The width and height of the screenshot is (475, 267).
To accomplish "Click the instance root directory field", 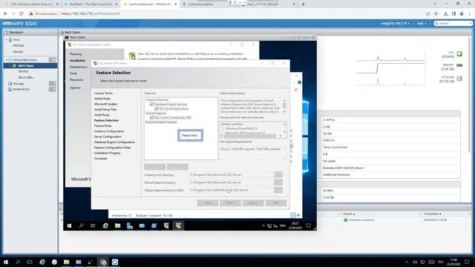I will (231, 175).
